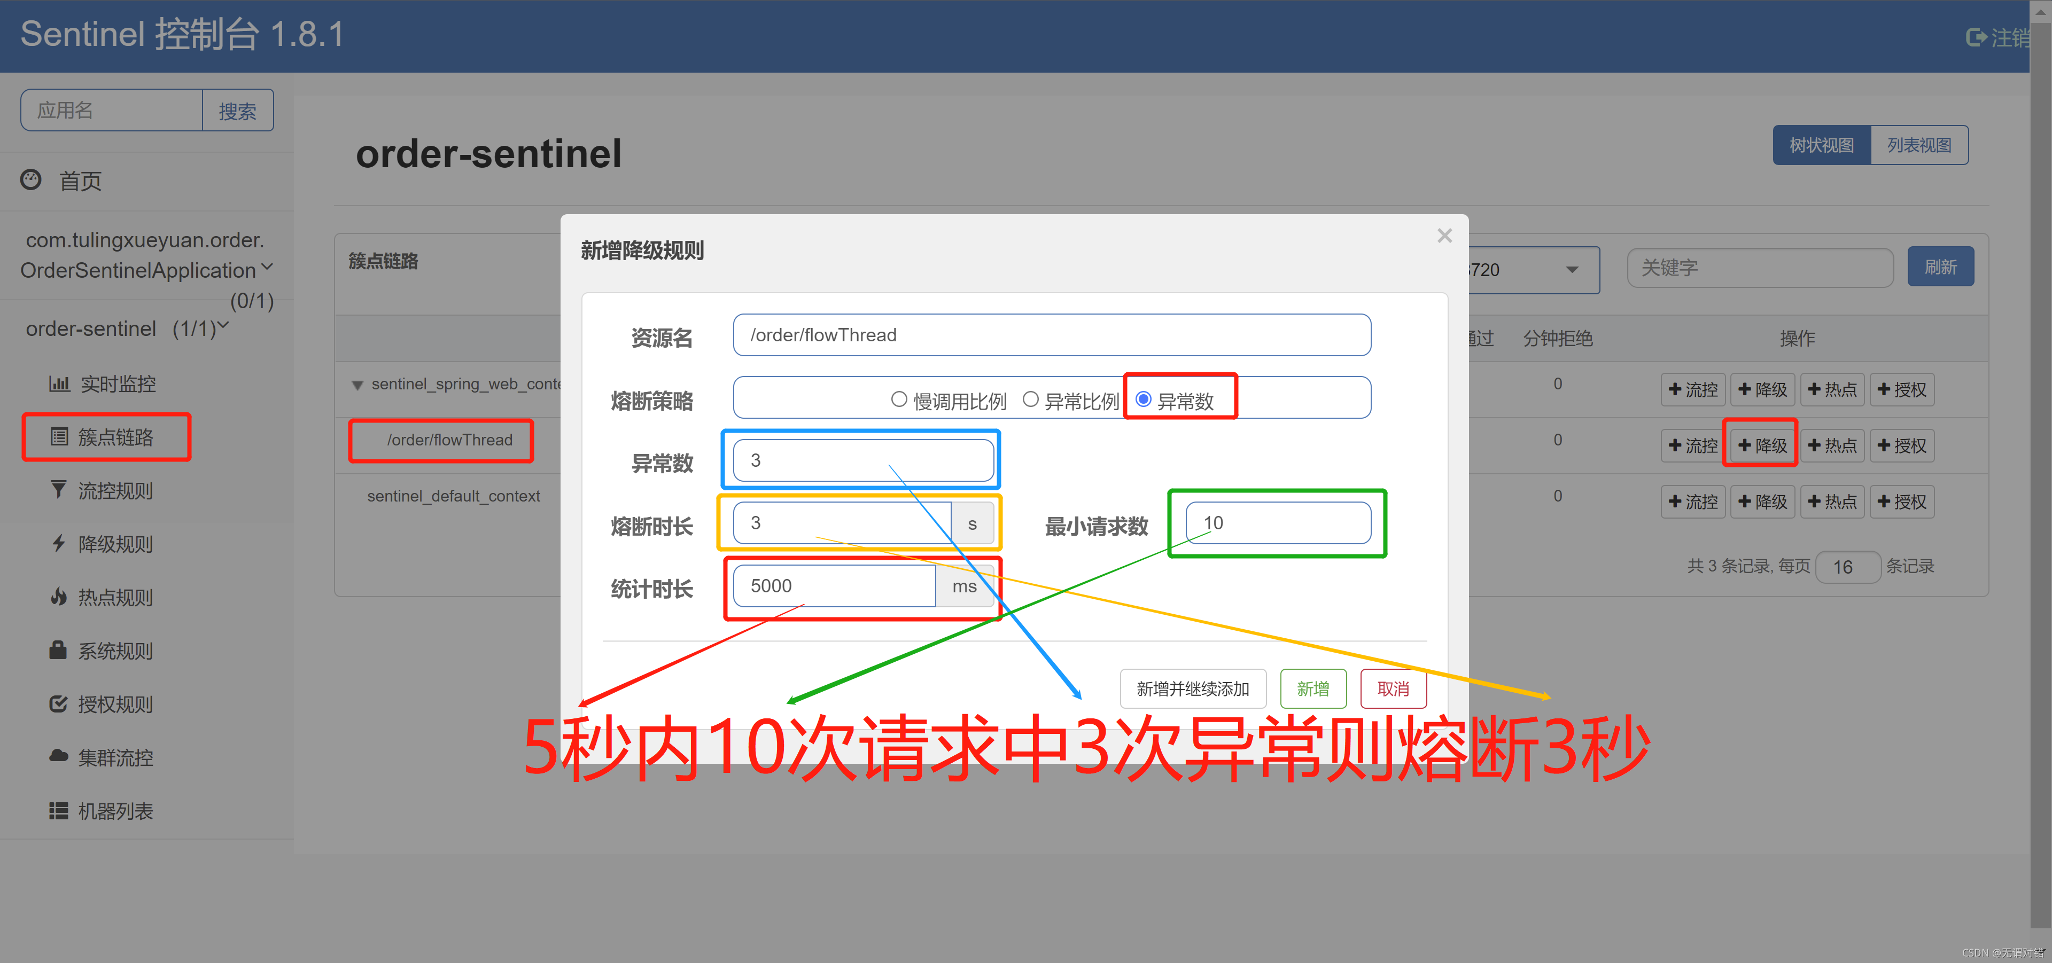Image resolution: width=2052 pixels, height=963 pixels.
Task: Add 热点 rule for sentinel_spring_web_context row
Action: click(1832, 389)
